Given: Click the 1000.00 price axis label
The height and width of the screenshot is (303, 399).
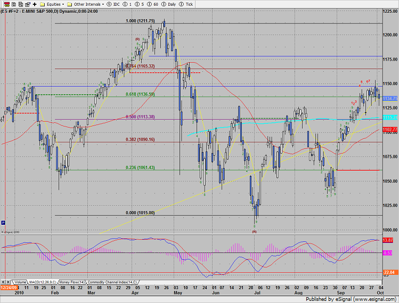Looking at the screenshot, I should 390,230.
